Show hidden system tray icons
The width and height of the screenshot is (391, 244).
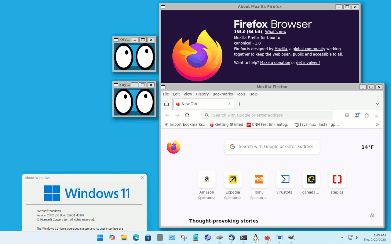pos(342,237)
